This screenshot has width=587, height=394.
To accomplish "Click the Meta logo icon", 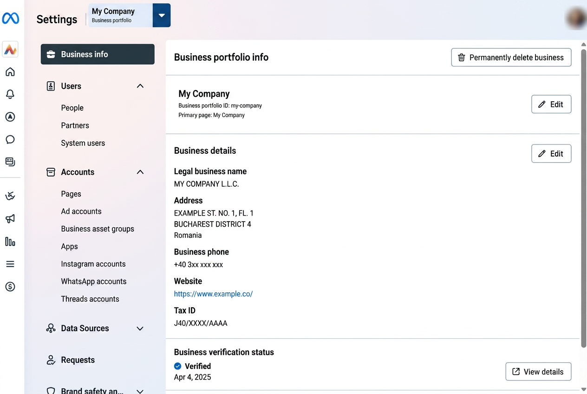I will pos(10,19).
